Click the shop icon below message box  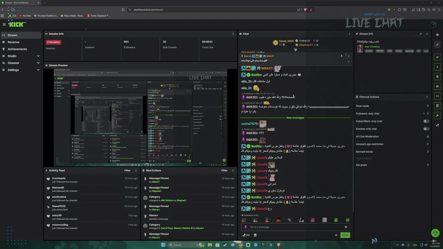255,235
